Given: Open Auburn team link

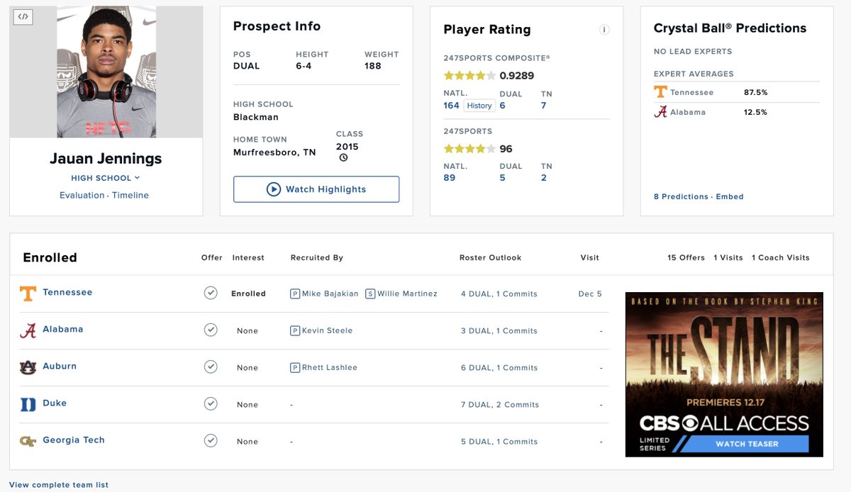Looking at the screenshot, I should 60,366.
